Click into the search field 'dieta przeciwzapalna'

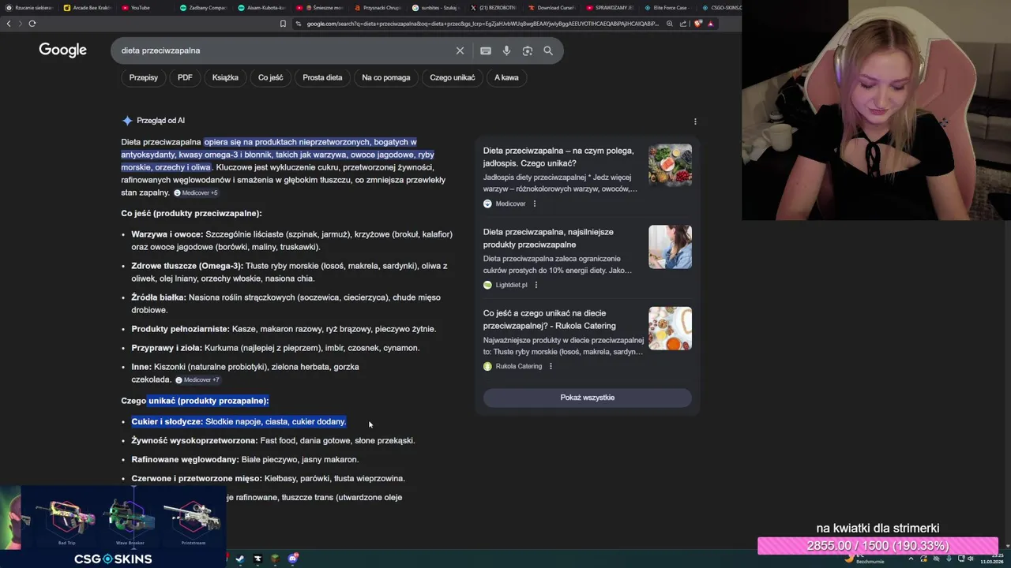(x=284, y=50)
